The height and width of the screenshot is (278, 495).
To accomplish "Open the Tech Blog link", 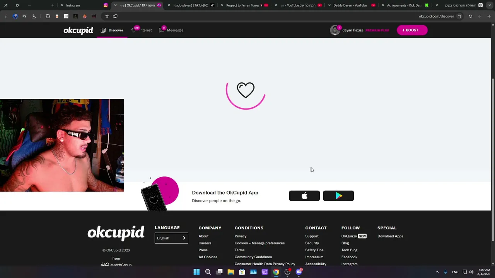I will (x=350, y=250).
